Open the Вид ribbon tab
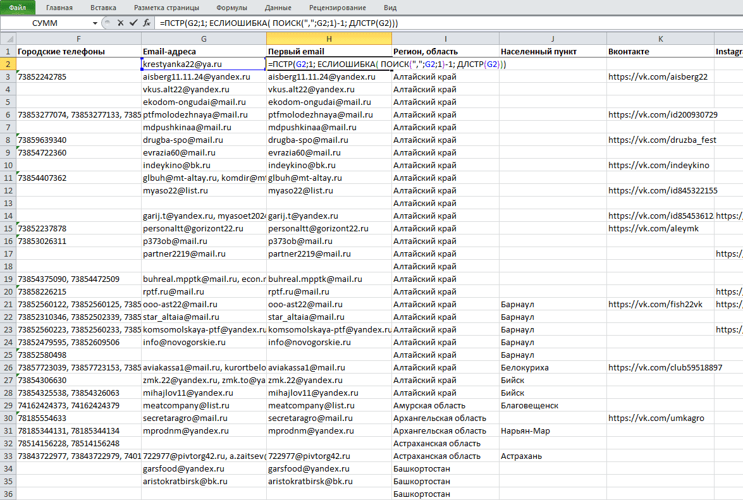 point(390,8)
